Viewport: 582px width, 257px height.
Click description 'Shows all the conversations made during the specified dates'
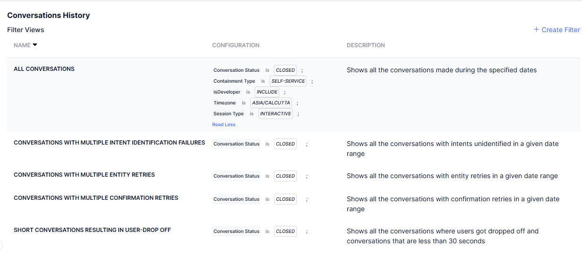point(442,70)
